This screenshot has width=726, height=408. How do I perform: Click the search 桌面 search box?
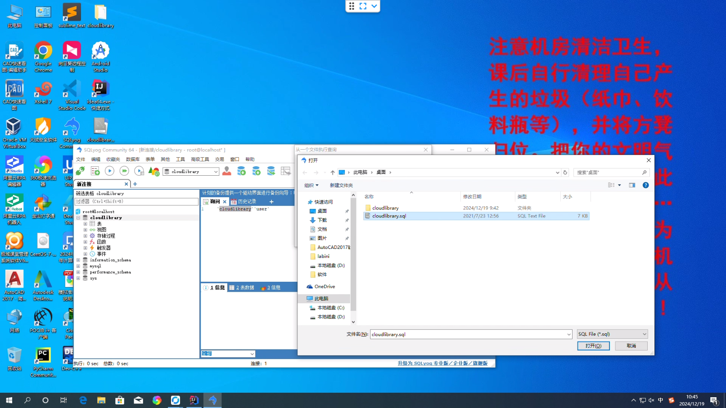coord(611,173)
